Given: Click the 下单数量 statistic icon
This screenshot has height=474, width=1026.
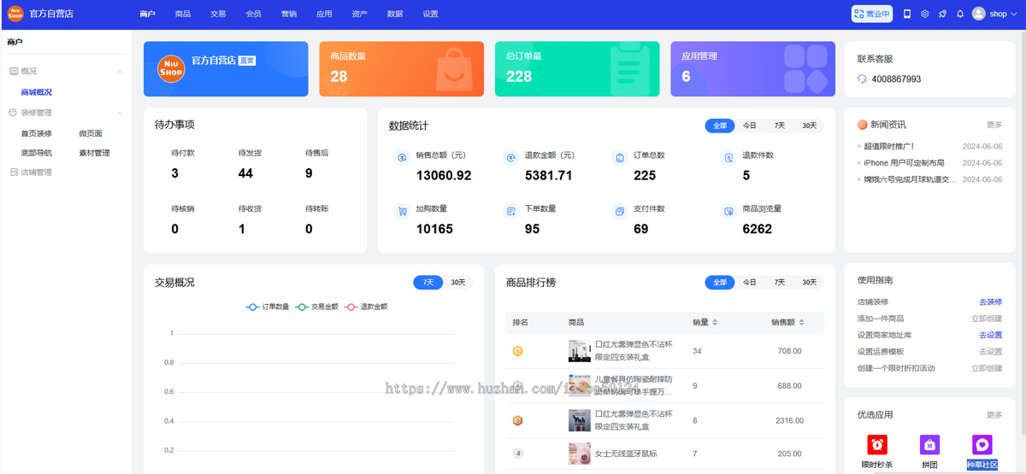Looking at the screenshot, I should [510, 211].
